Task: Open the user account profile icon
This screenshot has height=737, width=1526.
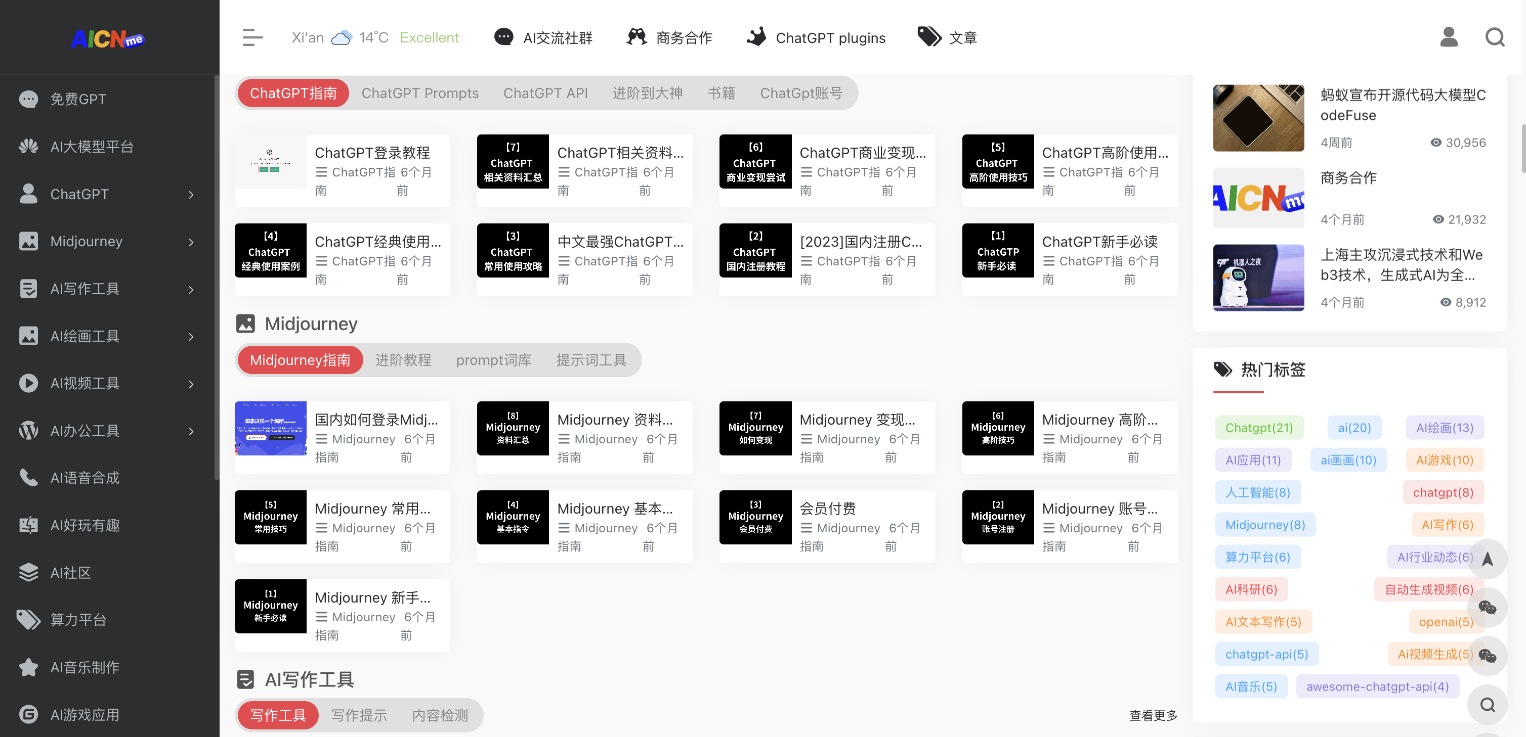Action: (1449, 37)
